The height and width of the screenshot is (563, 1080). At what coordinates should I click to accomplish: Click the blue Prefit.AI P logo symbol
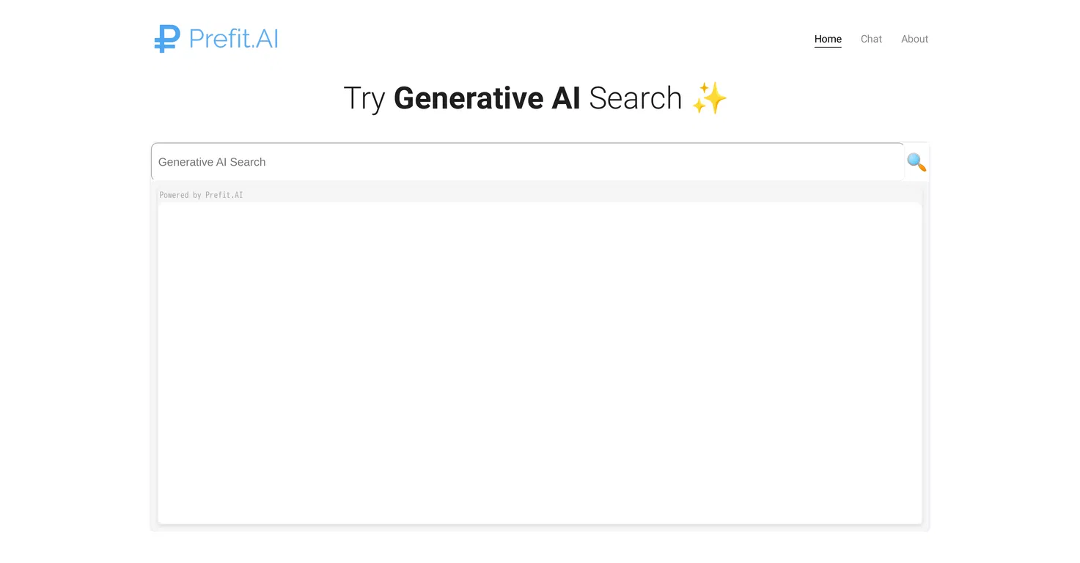(167, 39)
